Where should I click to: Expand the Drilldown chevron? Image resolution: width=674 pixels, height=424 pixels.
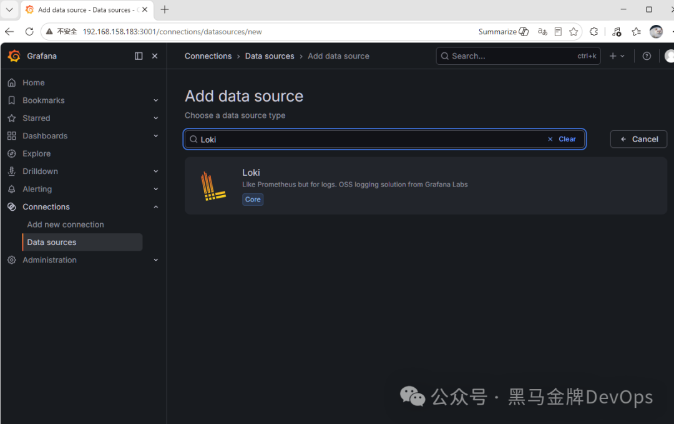(155, 171)
